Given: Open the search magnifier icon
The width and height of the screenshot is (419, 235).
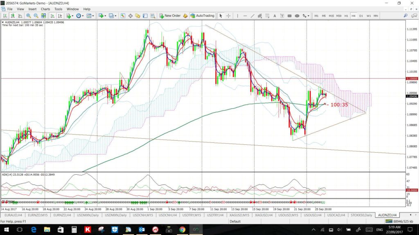Looking at the screenshot, I should pos(405,16).
